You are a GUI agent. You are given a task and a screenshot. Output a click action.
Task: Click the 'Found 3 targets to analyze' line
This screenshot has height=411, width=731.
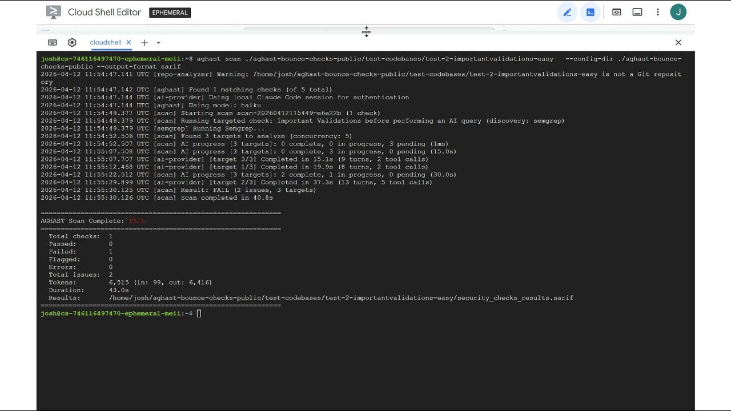pos(196,136)
